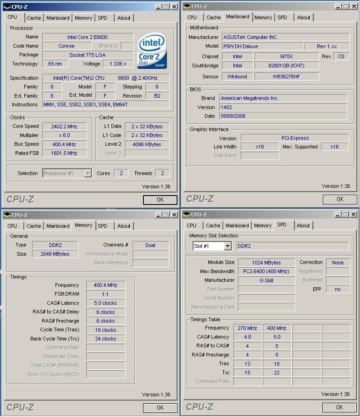Click OK in the Memory tab window
The height and width of the screenshot is (417, 360).
pyautogui.click(x=160, y=408)
